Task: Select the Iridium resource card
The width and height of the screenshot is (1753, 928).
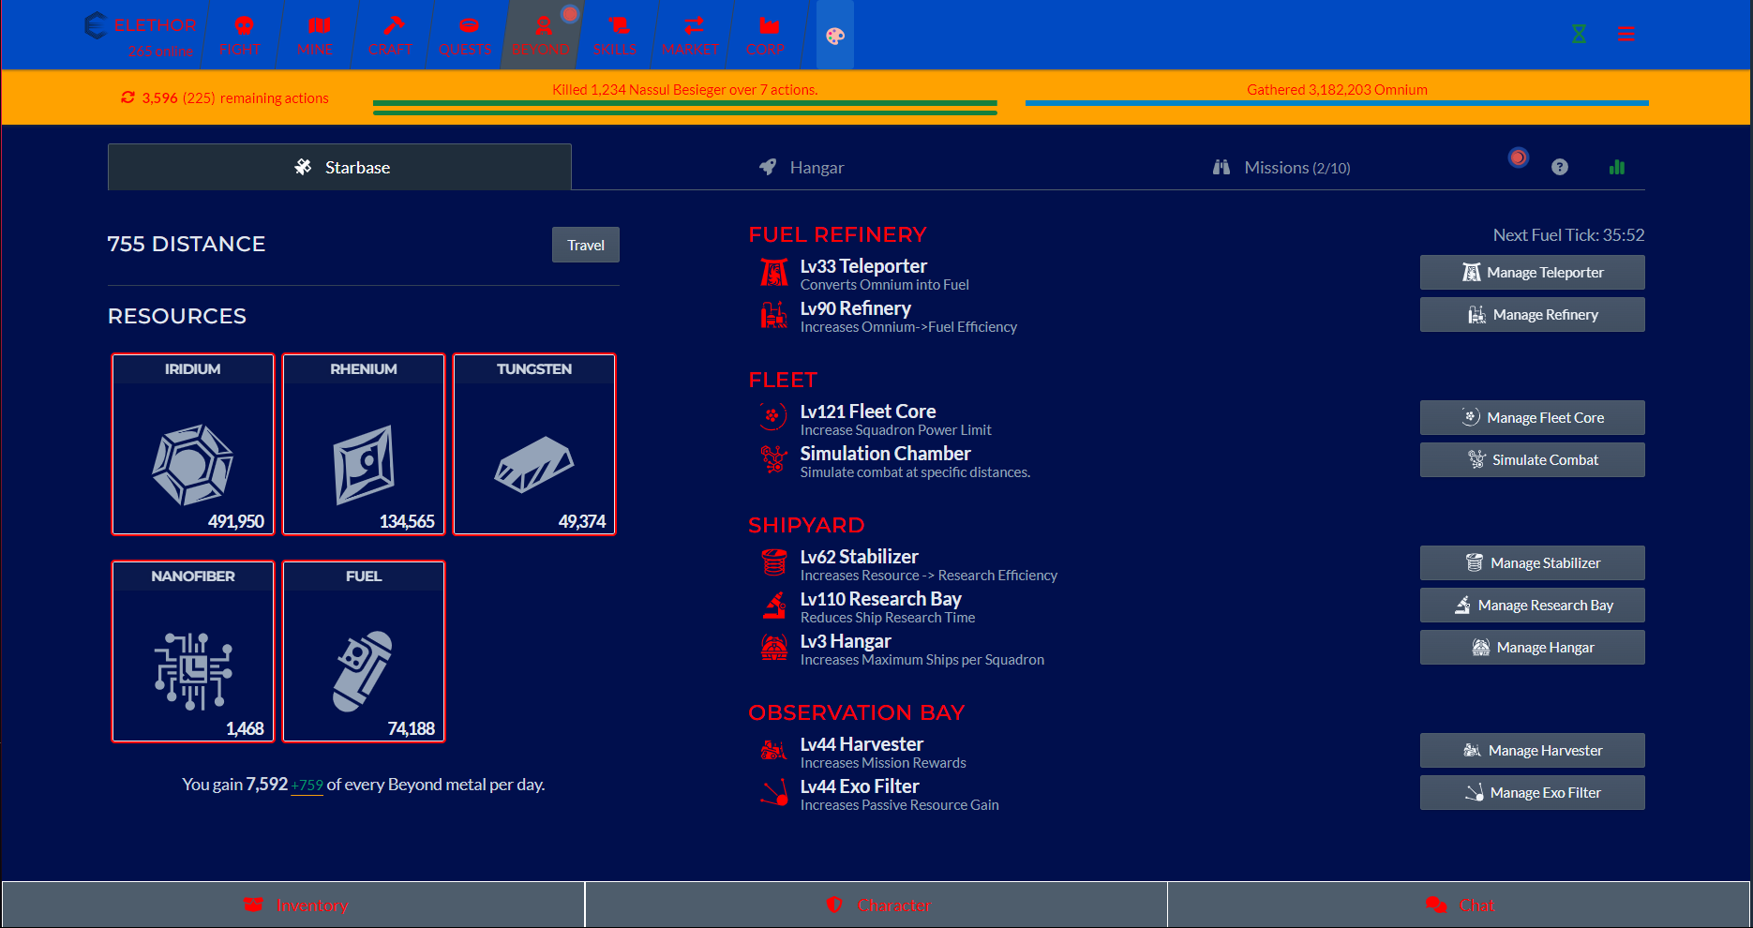Action: click(x=193, y=444)
